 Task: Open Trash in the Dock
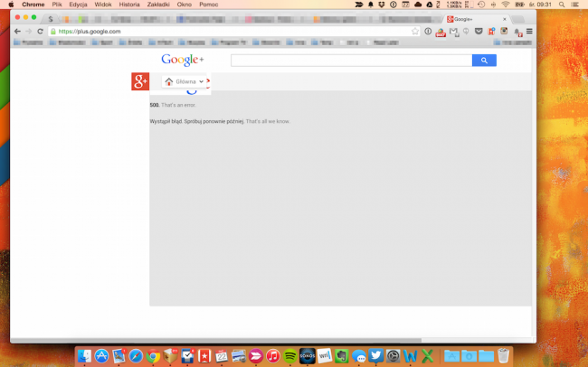[x=503, y=356]
